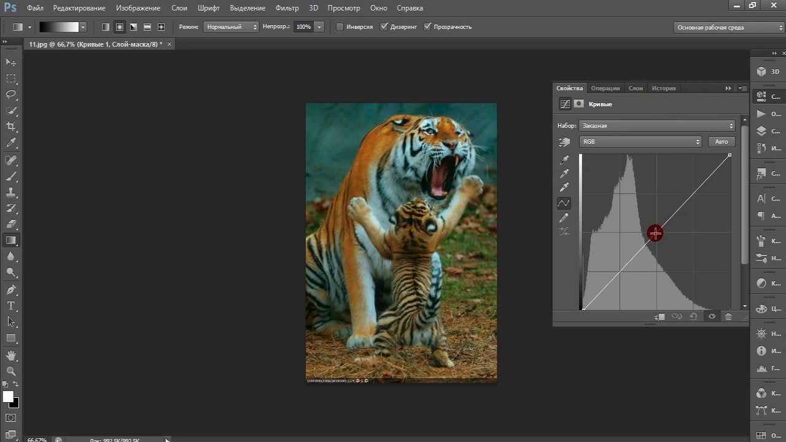
Task: Open the opacity slider dropdown arrow
Action: point(319,27)
